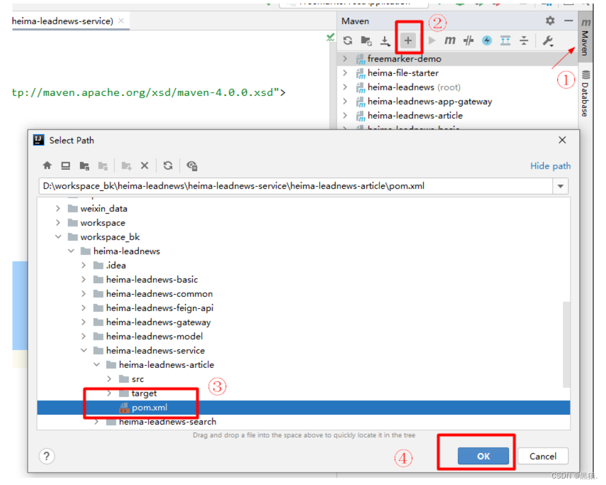Click Desktop Directory icon in Select Path
606x485 pixels.
[x=66, y=166]
